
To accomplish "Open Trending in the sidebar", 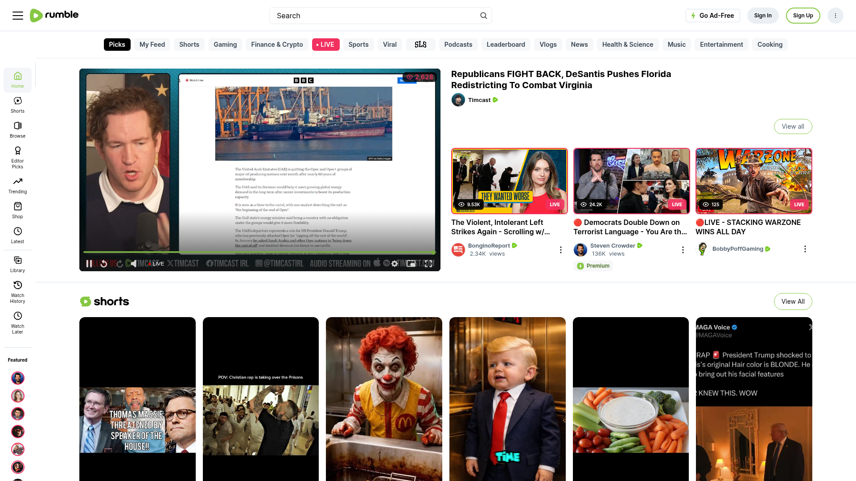I will coord(17,186).
